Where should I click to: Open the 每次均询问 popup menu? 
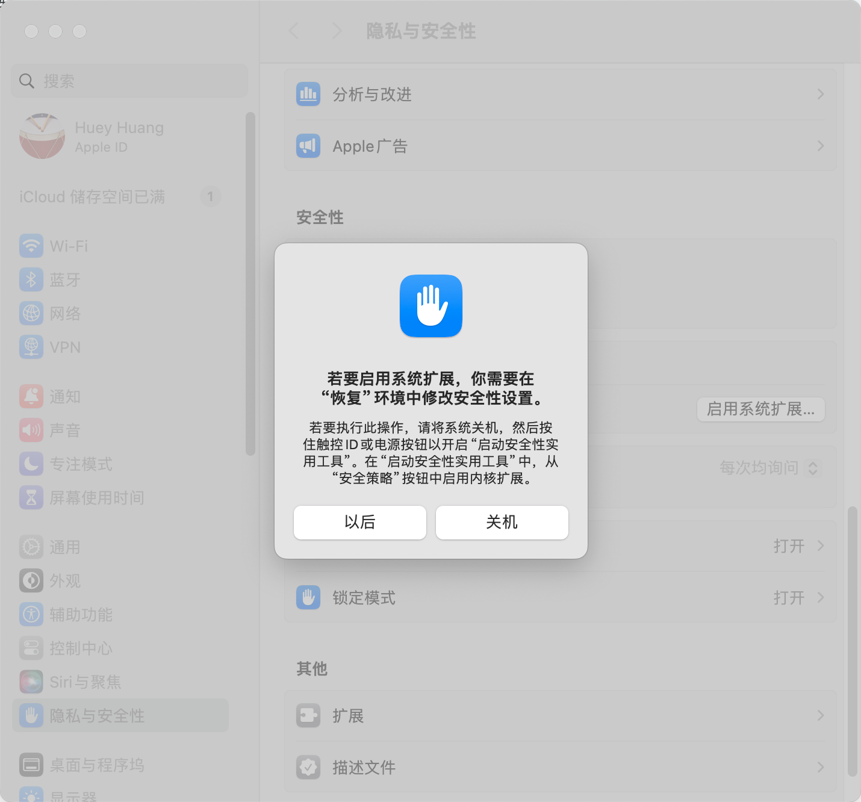point(770,468)
